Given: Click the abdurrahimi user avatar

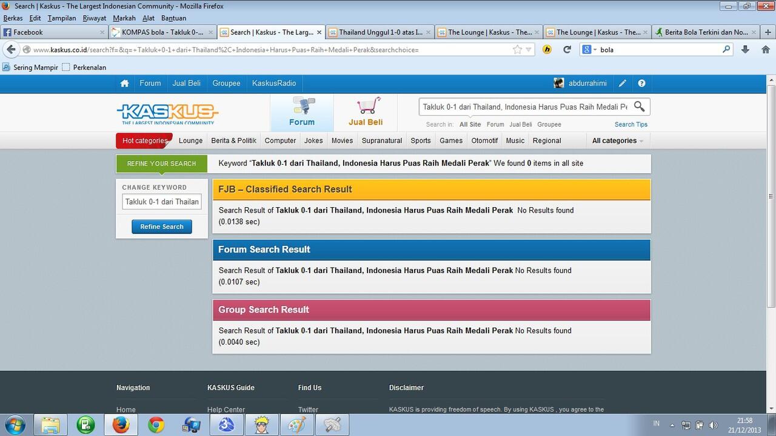Looking at the screenshot, I should pos(559,83).
